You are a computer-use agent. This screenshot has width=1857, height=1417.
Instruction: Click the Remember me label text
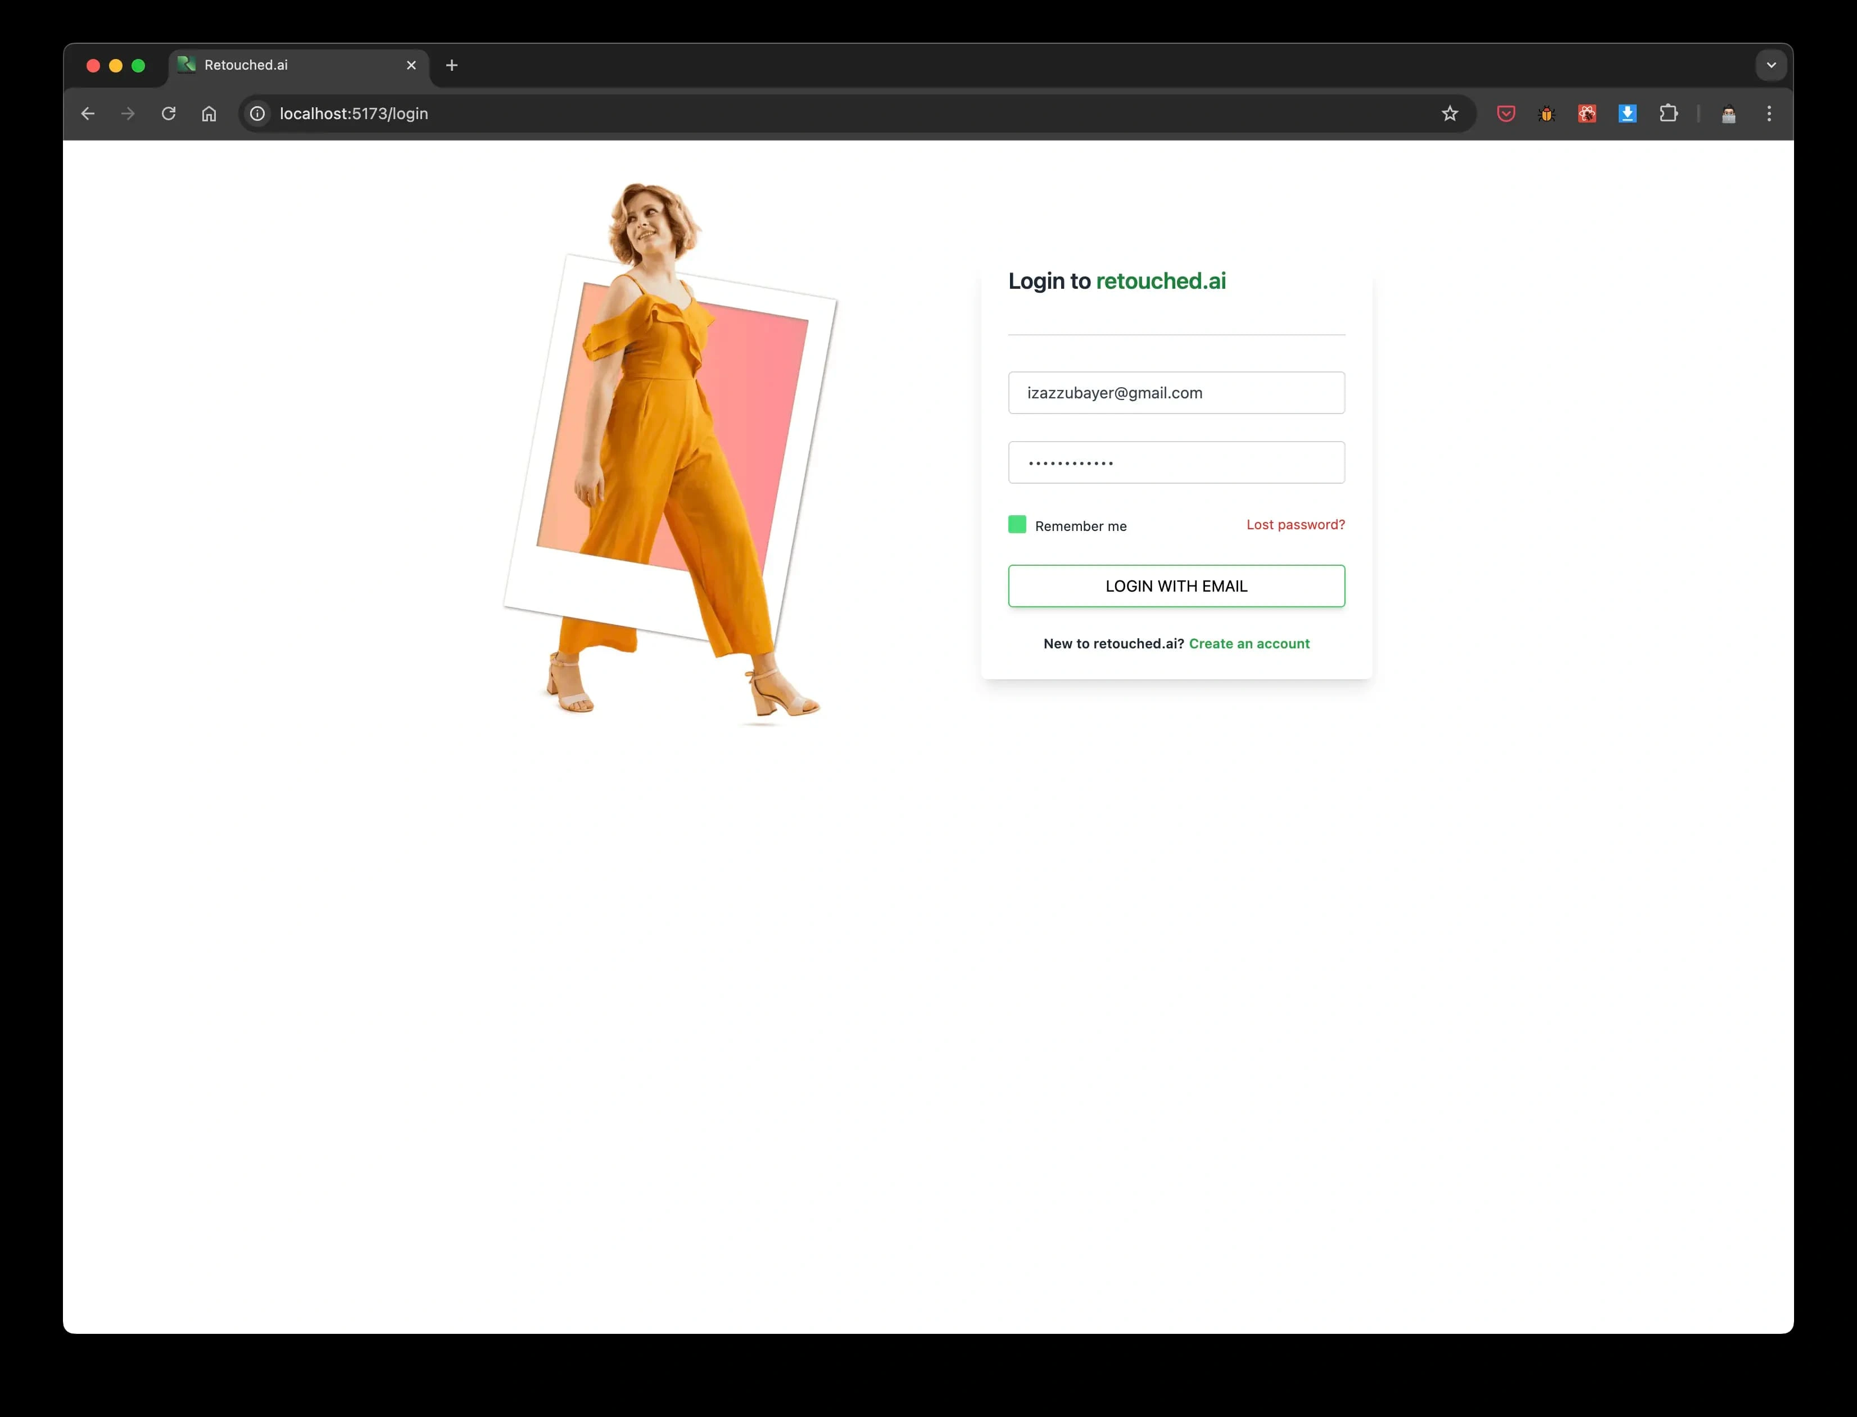(1081, 526)
